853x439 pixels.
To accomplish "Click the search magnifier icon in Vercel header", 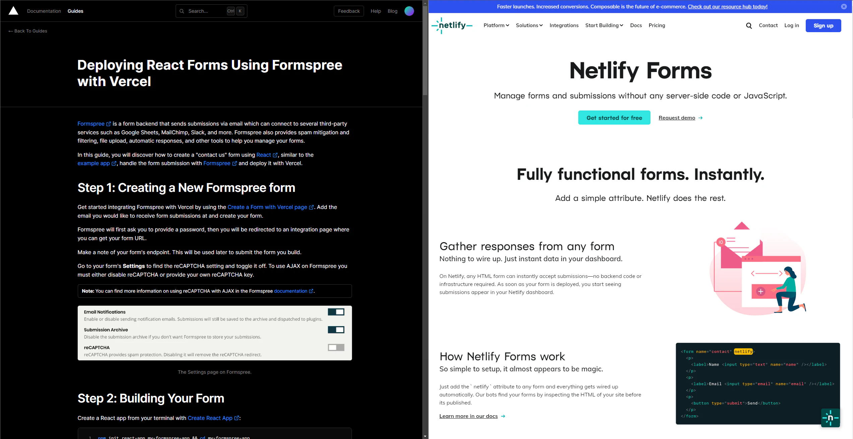I will point(182,11).
